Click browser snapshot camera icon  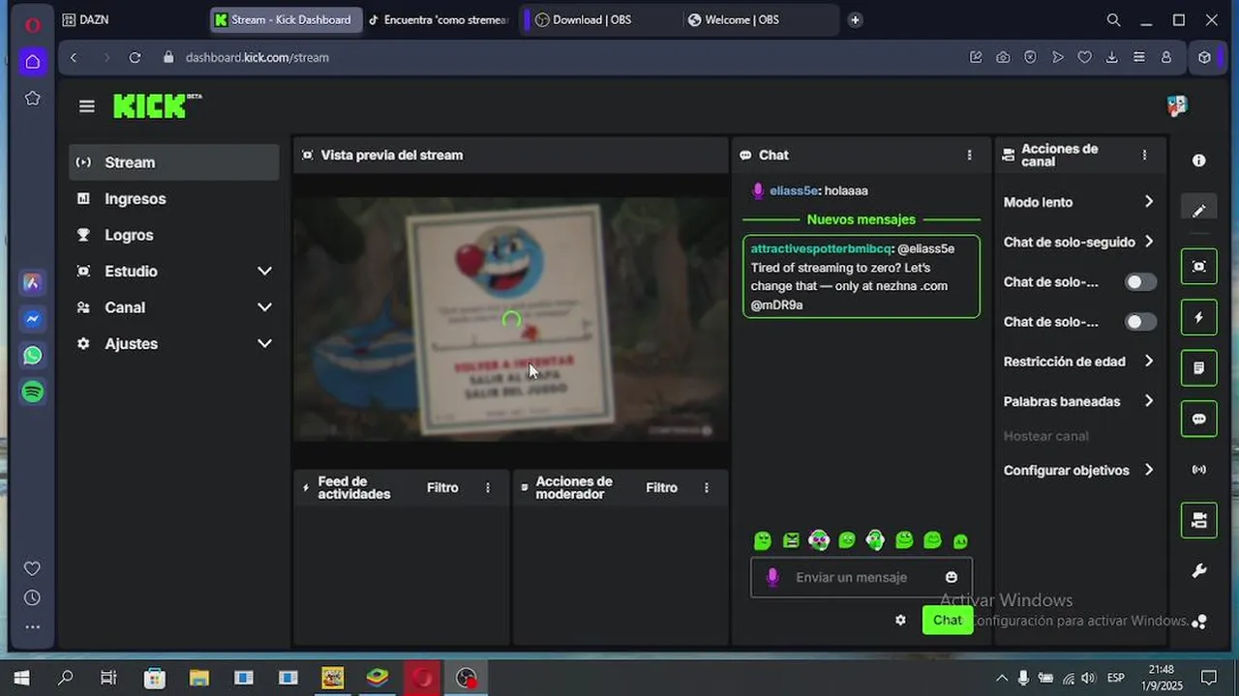coord(1003,57)
